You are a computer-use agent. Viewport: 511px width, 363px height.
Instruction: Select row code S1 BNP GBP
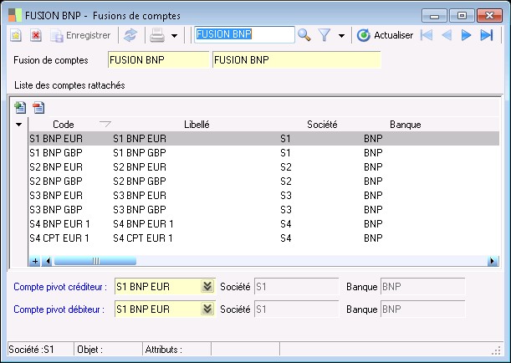(56, 153)
